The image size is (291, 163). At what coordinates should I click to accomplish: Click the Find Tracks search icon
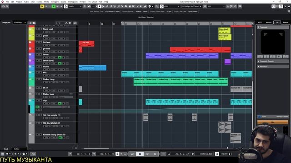[75, 23]
